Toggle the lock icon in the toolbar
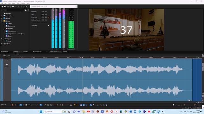Screen dimensions: 204x114 click(71, 105)
